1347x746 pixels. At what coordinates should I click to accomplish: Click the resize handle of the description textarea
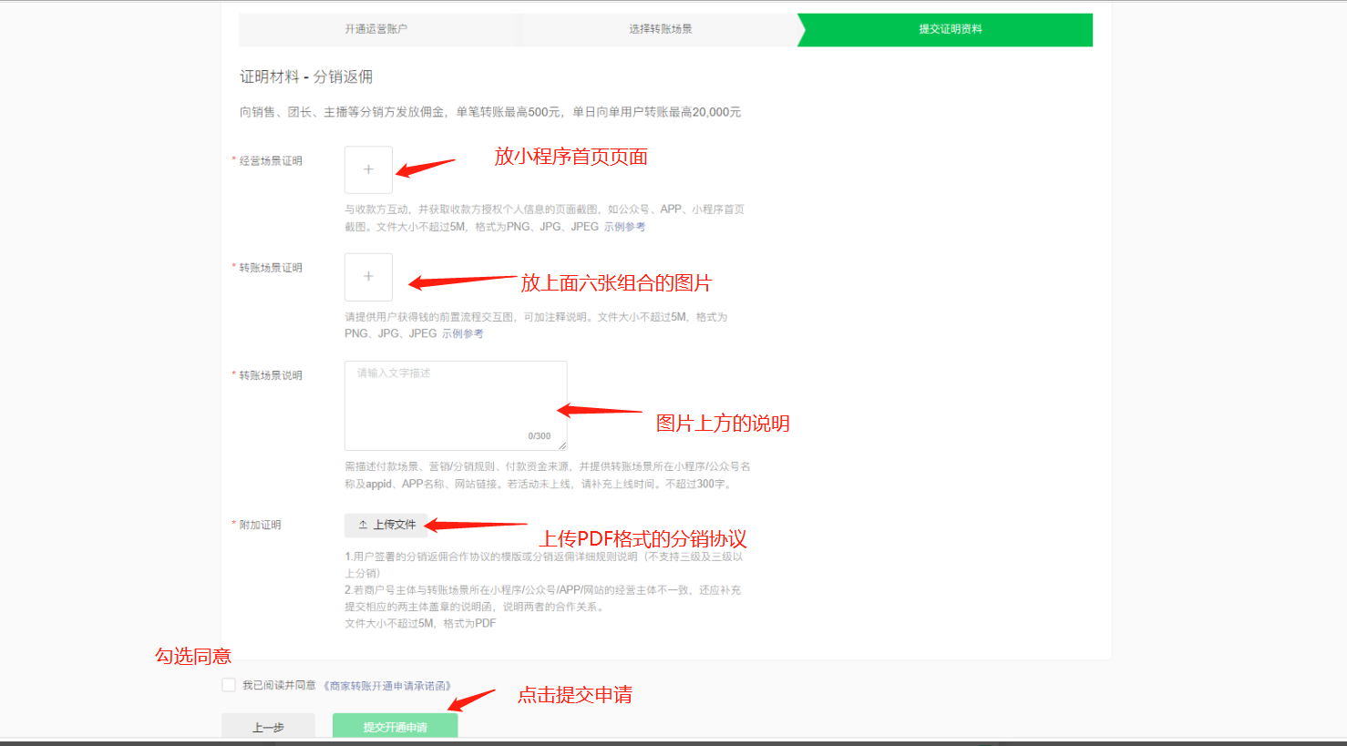point(562,445)
